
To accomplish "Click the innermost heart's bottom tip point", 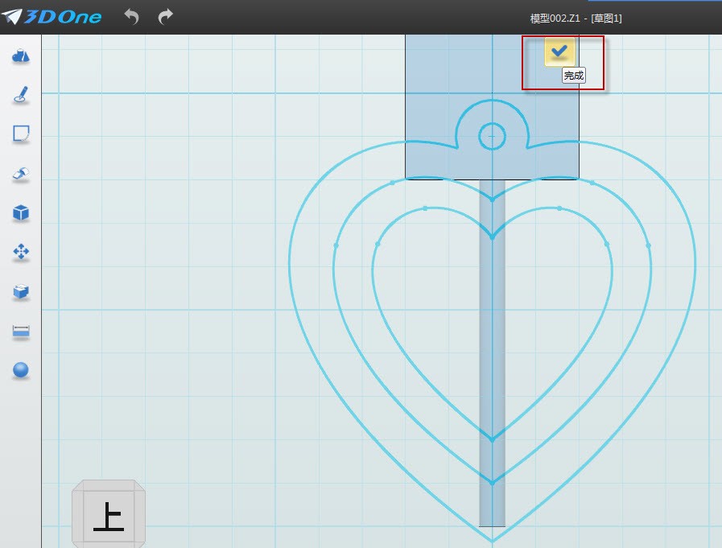I will [492, 439].
